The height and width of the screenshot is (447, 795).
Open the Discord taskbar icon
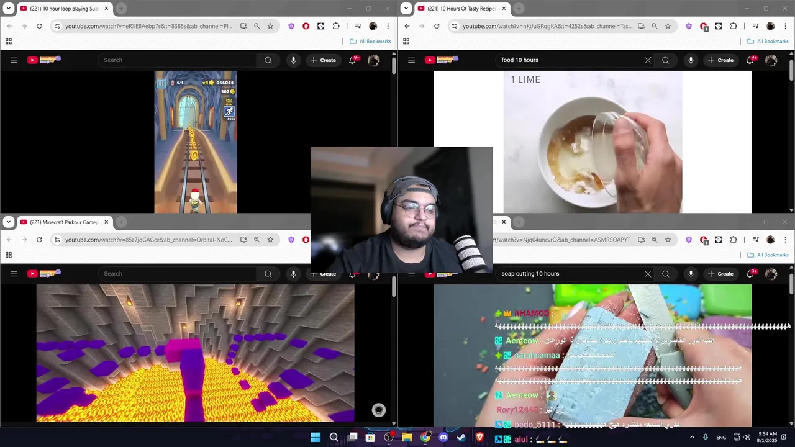443,438
